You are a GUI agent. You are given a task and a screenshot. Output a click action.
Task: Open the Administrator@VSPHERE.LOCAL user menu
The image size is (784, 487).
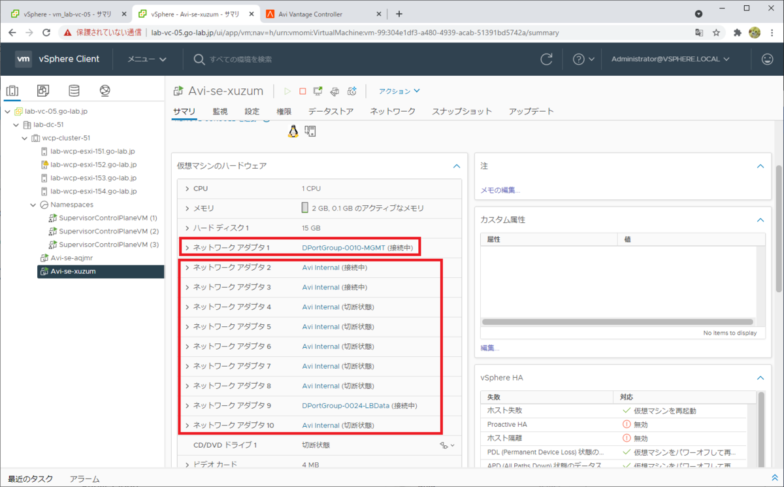click(670, 59)
